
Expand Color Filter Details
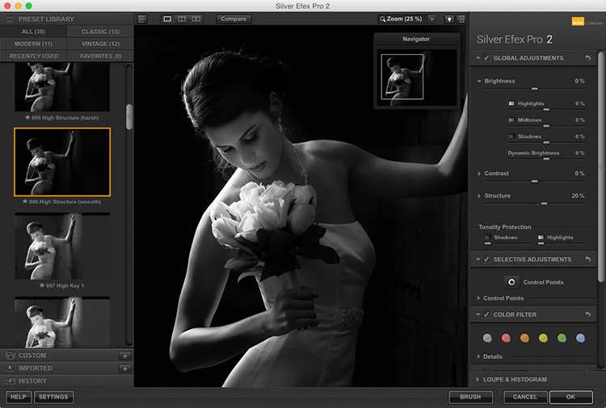pyautogui.click(x=478, y=356)
